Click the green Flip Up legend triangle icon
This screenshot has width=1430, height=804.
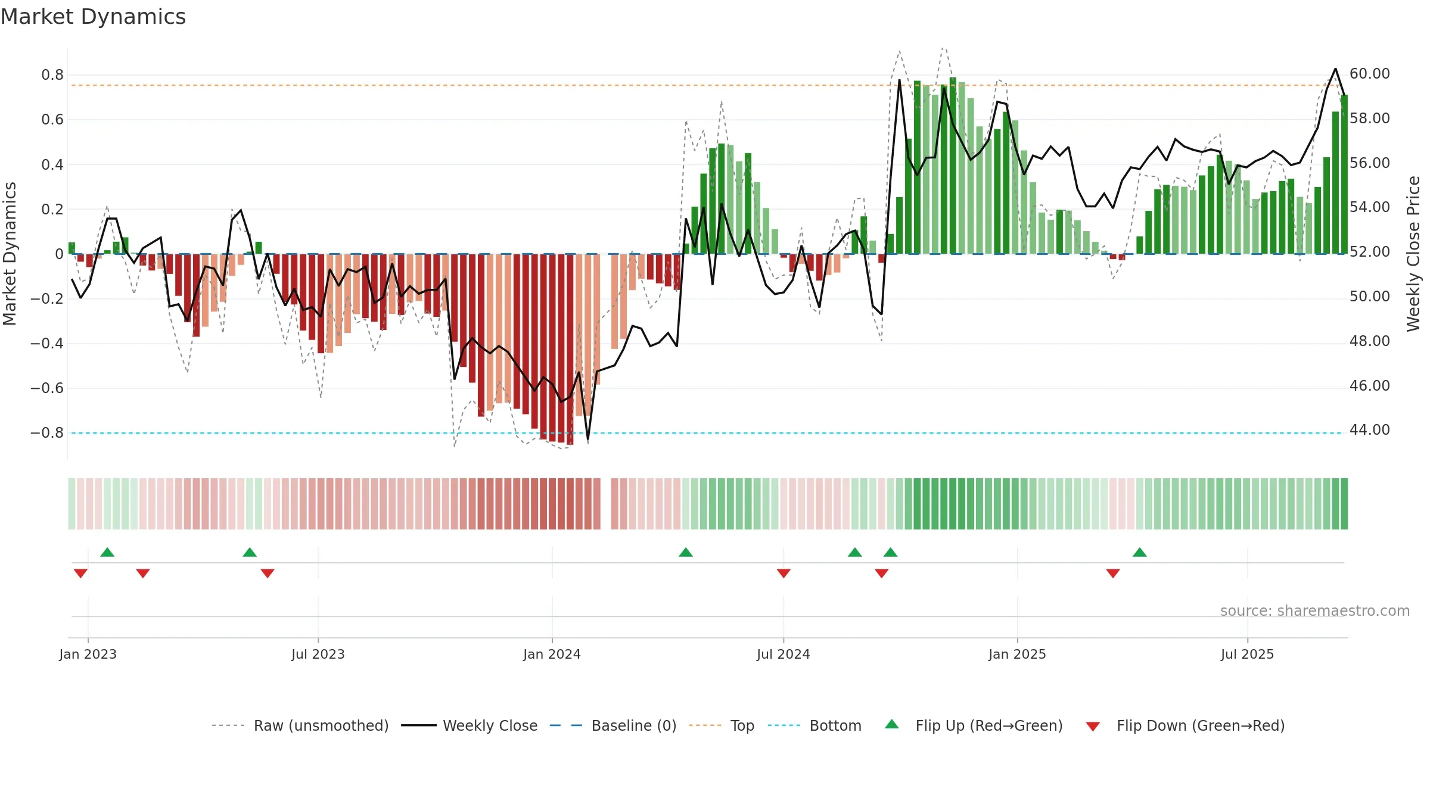click(892, 724)
